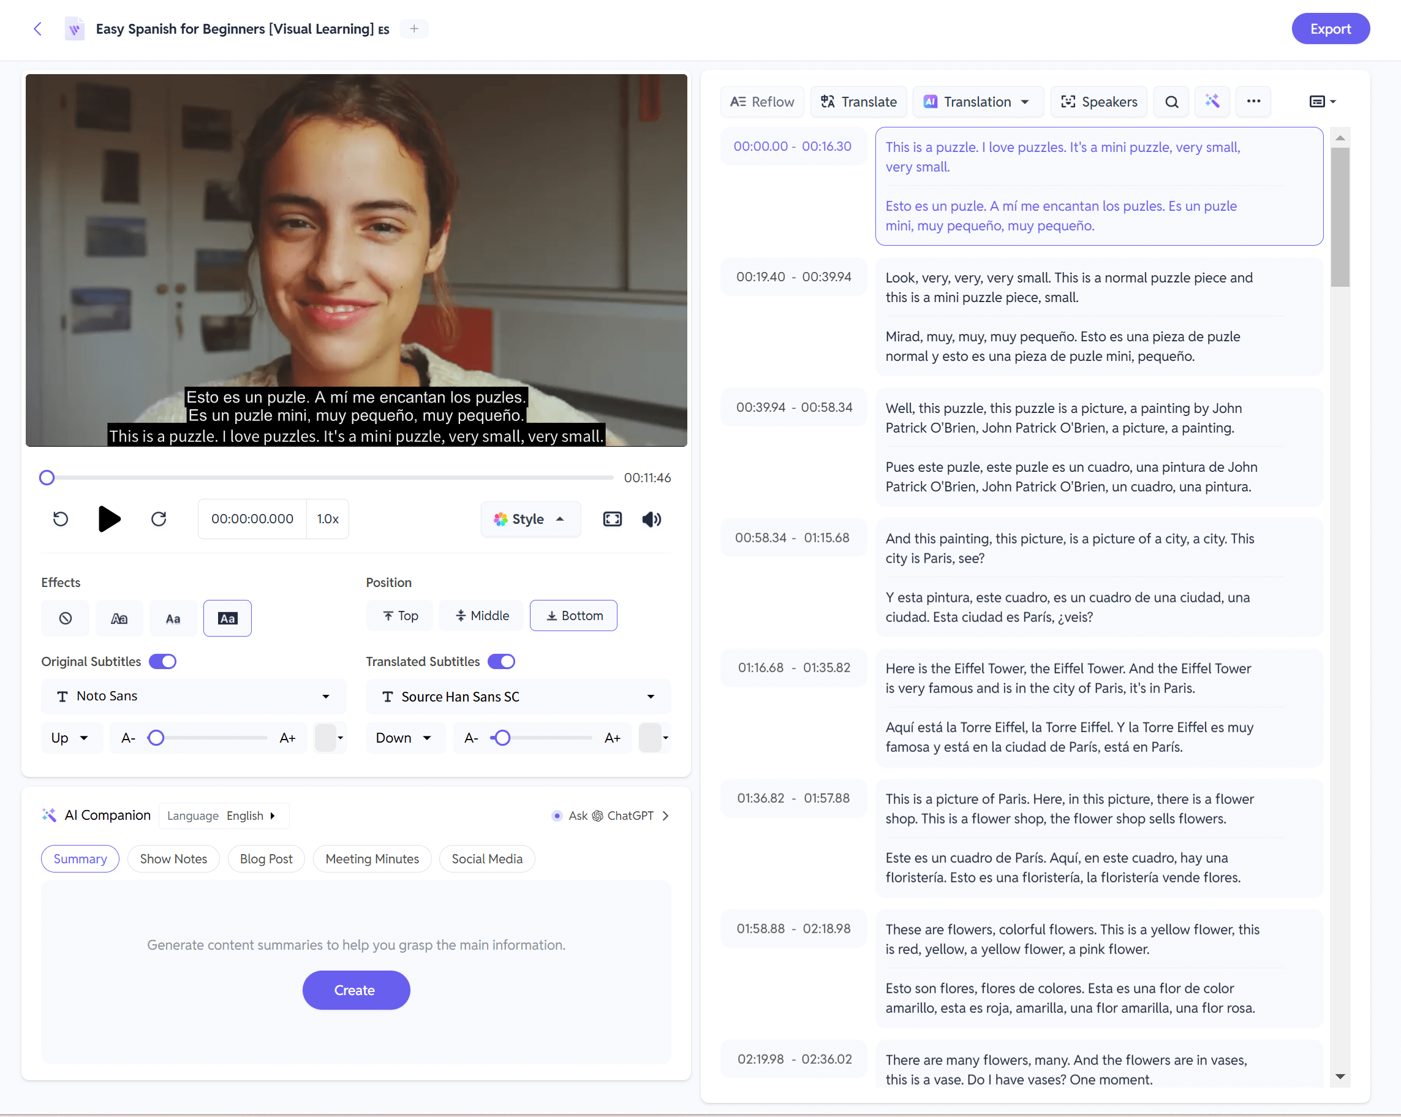
Task: Click the transcript scrollbar thumb
Action: (x=1339, y=216)
